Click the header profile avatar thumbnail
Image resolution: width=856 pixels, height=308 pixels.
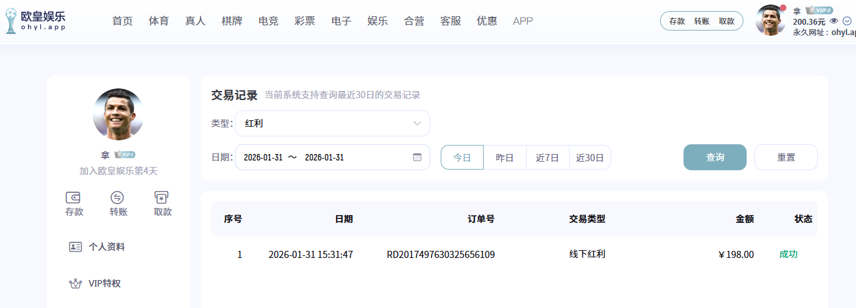tap(771, 21)
